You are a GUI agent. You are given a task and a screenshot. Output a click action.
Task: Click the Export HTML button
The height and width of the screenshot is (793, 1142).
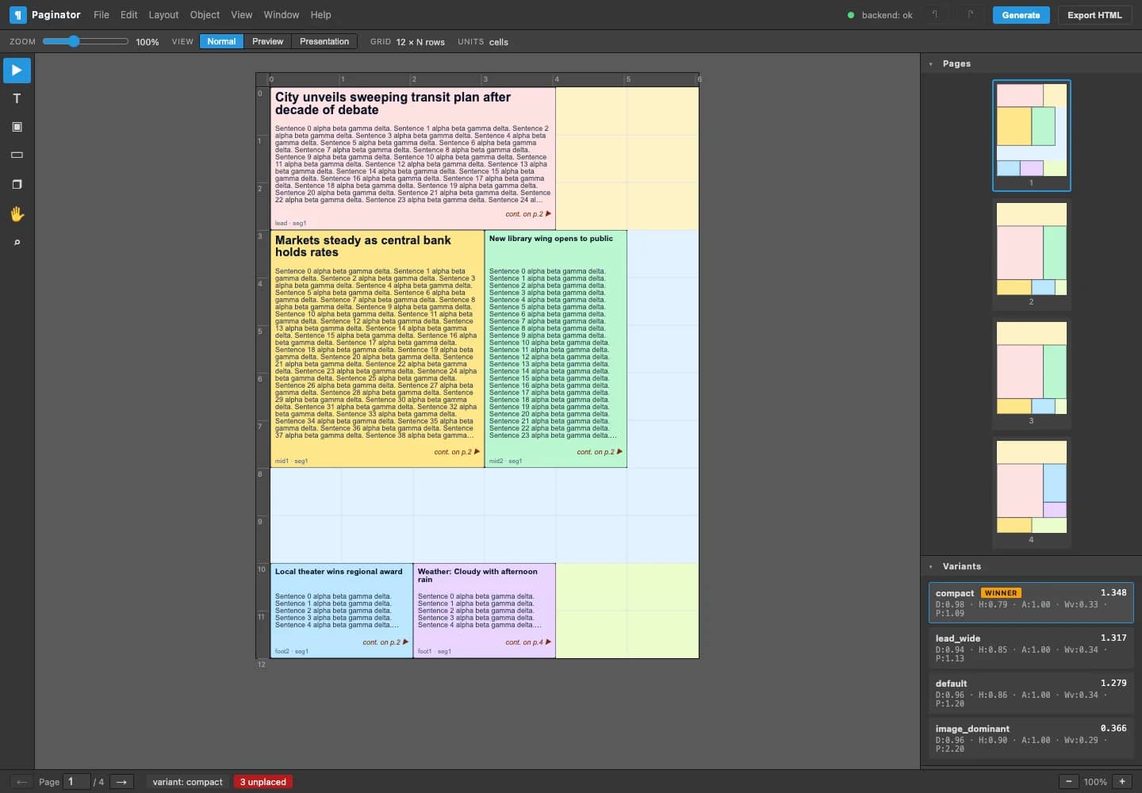1094,15
